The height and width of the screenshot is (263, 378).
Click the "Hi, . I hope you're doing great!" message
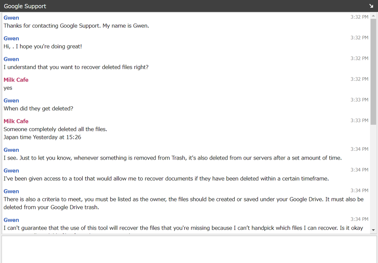(43, 47)
